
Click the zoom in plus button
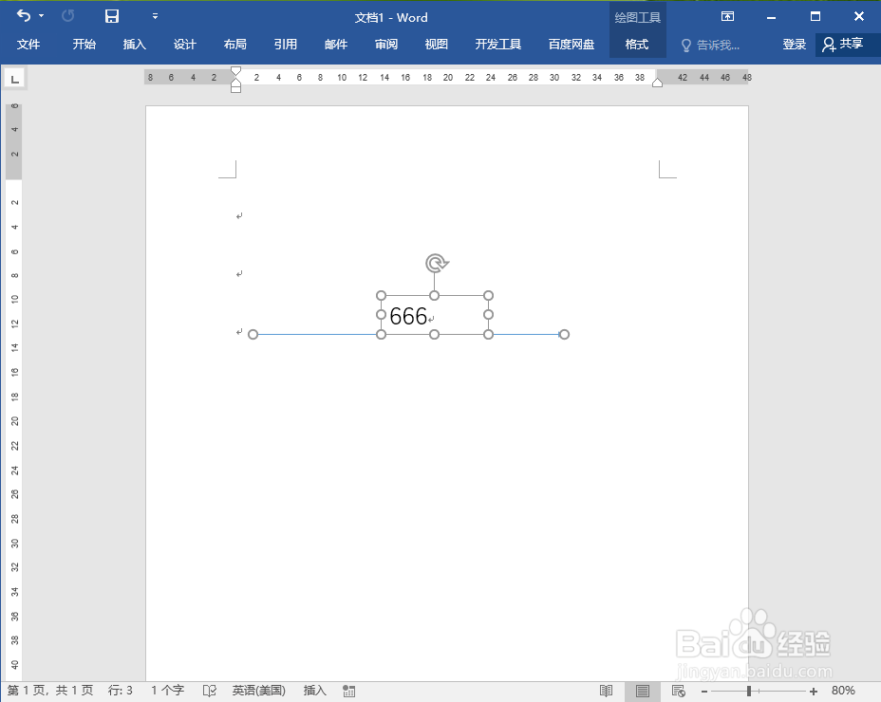click(814, 692)
